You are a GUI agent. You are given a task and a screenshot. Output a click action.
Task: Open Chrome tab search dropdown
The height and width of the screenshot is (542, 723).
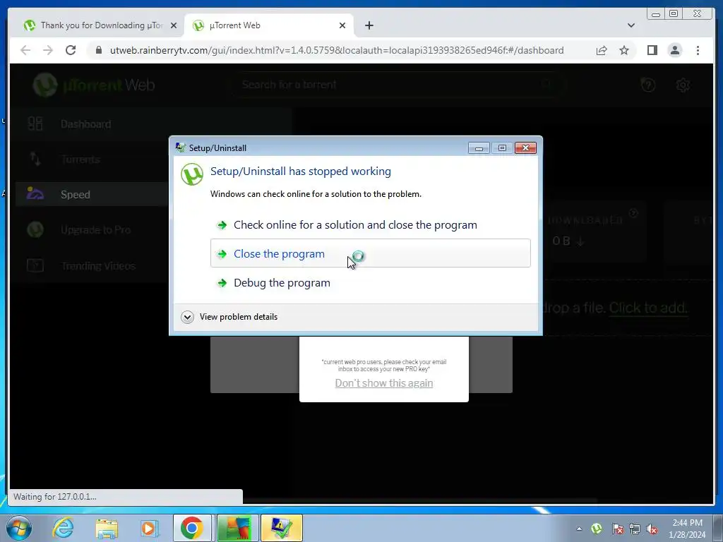631,25
